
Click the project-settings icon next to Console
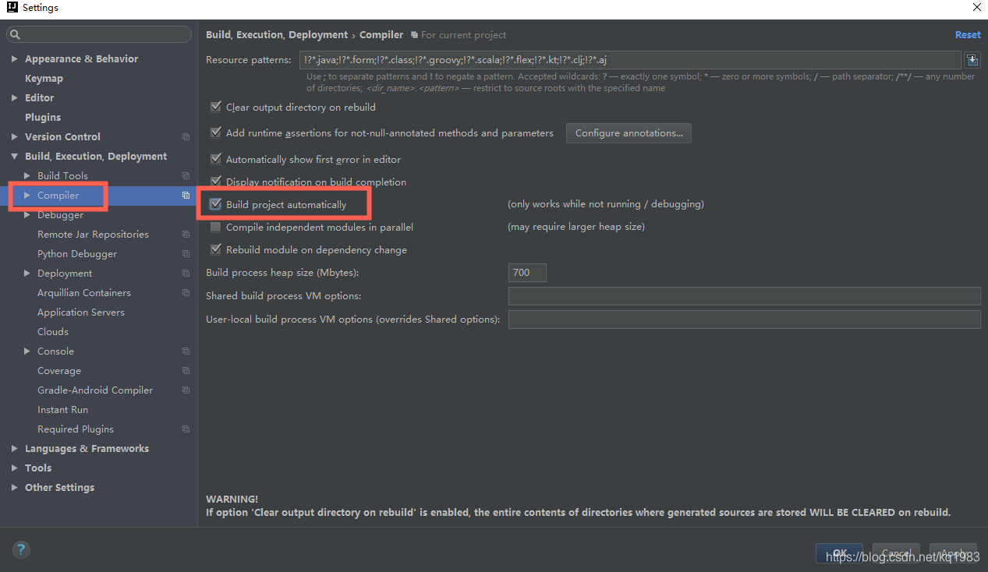pos(186,351)
